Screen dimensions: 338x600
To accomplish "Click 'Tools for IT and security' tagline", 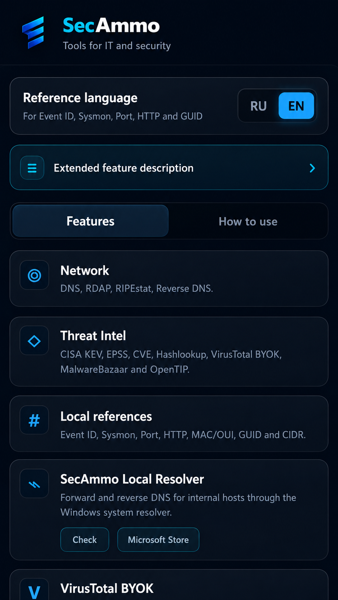I will click(117, 46).
